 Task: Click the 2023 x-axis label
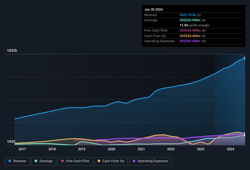[x=201, y=149]
